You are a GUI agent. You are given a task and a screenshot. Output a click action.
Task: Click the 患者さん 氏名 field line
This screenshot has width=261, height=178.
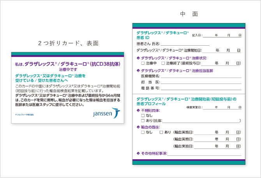185,44
